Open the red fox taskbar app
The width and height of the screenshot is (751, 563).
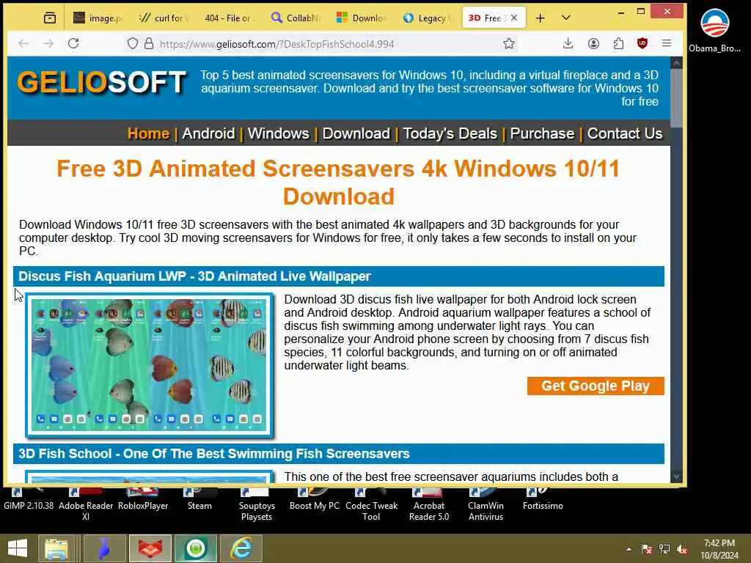[x=150, y=548]
